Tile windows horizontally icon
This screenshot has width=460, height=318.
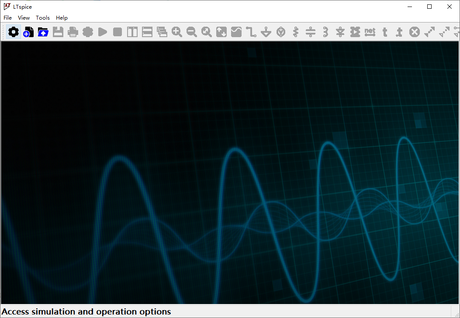(147, 32)
